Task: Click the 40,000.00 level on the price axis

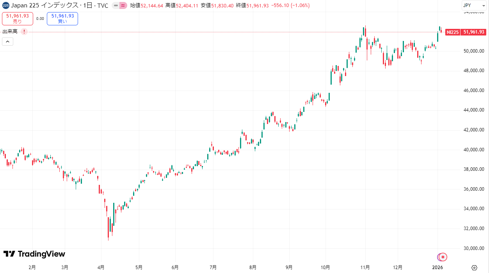Action: click(x=473, y=150)
